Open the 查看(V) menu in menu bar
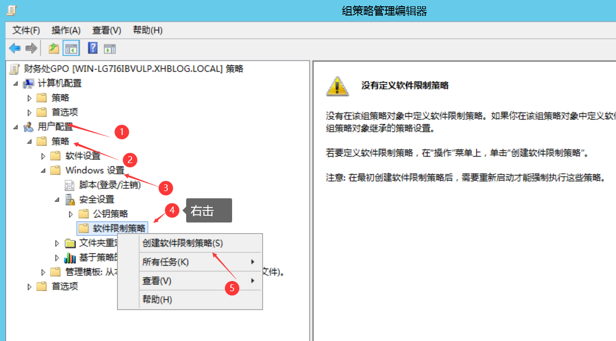Screen dimensions: 616x341 (107, 30)
